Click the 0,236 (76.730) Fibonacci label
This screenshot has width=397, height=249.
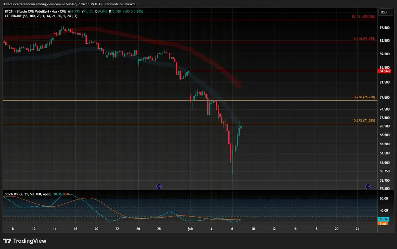[x=364, y=97]
